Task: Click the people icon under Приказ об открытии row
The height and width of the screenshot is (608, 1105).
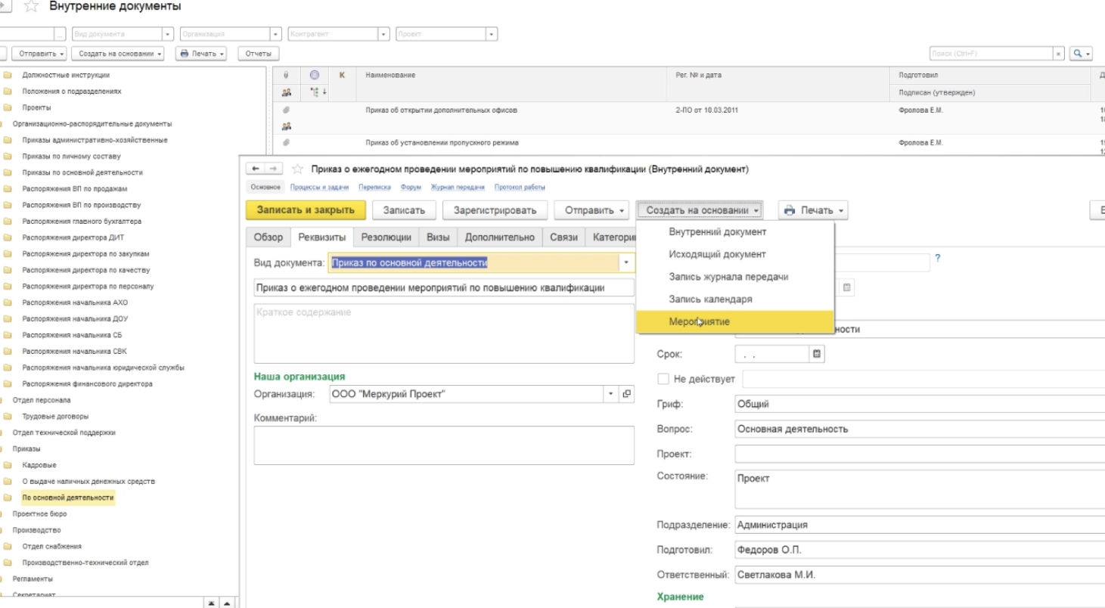Action: coord(287,127)
